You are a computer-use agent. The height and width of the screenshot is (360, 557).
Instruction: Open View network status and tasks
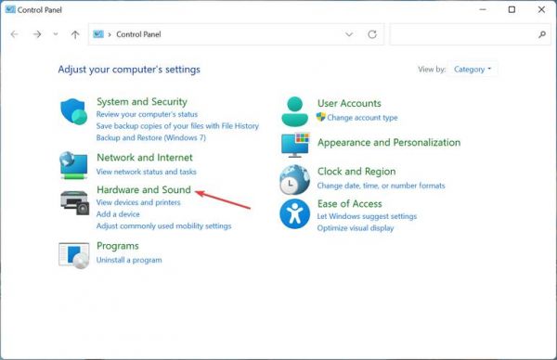[x=146, y=172]
